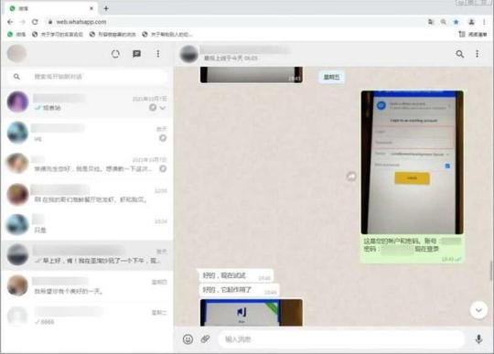The image size is (494, 354).
Task: Start a new chat via chat icon
Action: click(x=136, y=54)
